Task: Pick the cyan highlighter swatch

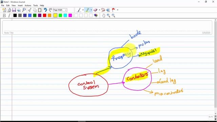Action: click(65, 15)
